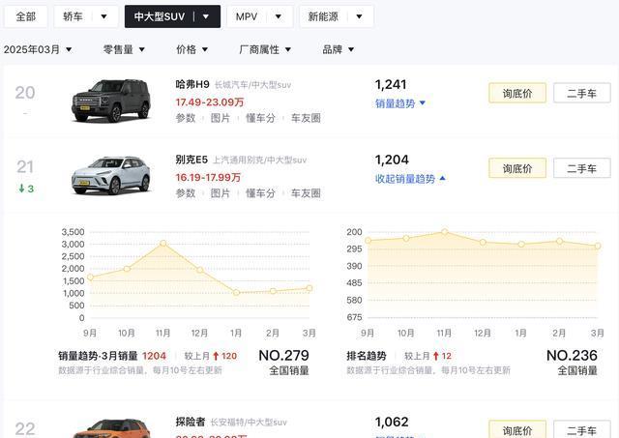619x438 pixels.
Task: Open 懂车分 link for 哈弗H9
Action: coord(260,118)
